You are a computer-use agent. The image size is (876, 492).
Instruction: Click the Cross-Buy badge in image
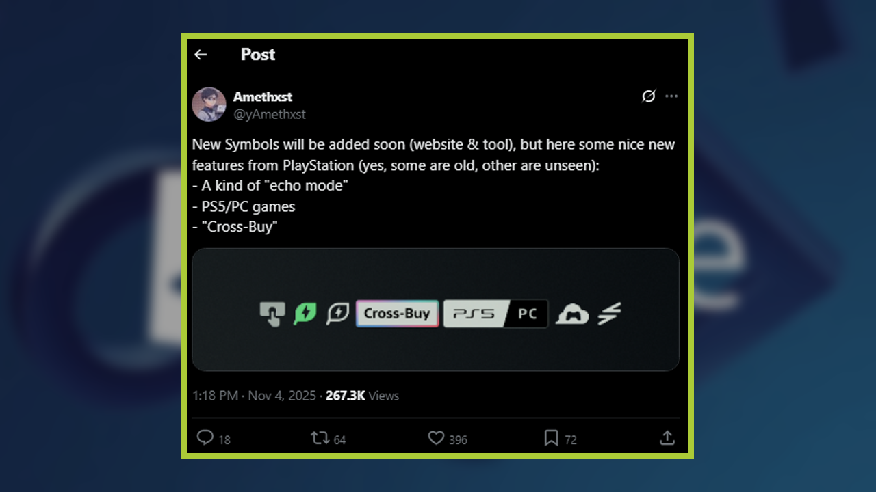[397, 314]
